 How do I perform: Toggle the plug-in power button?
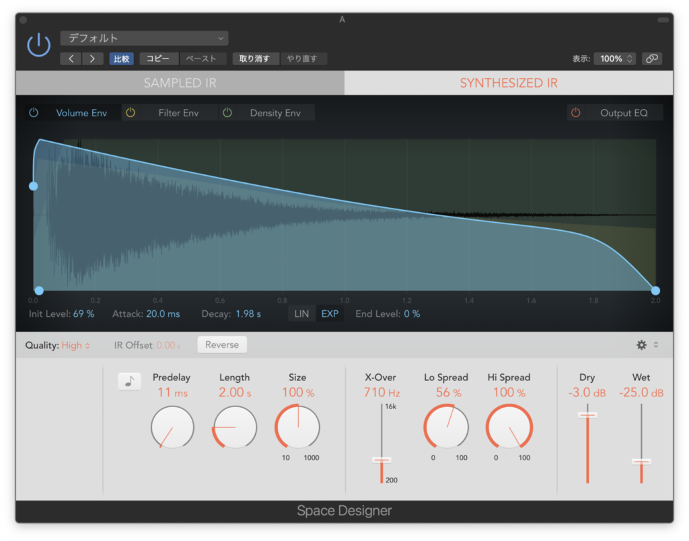tap(38, 45)
